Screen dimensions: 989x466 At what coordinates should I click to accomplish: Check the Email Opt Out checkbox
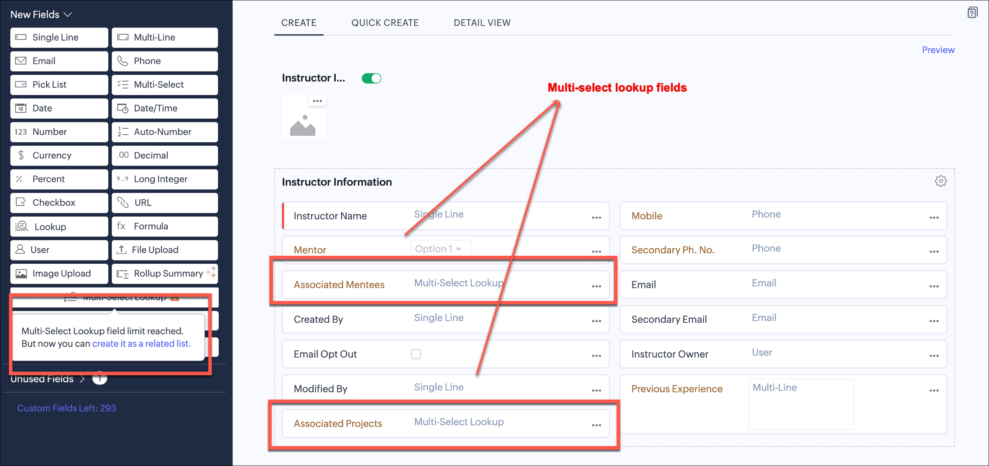click(x=416, y=354)
